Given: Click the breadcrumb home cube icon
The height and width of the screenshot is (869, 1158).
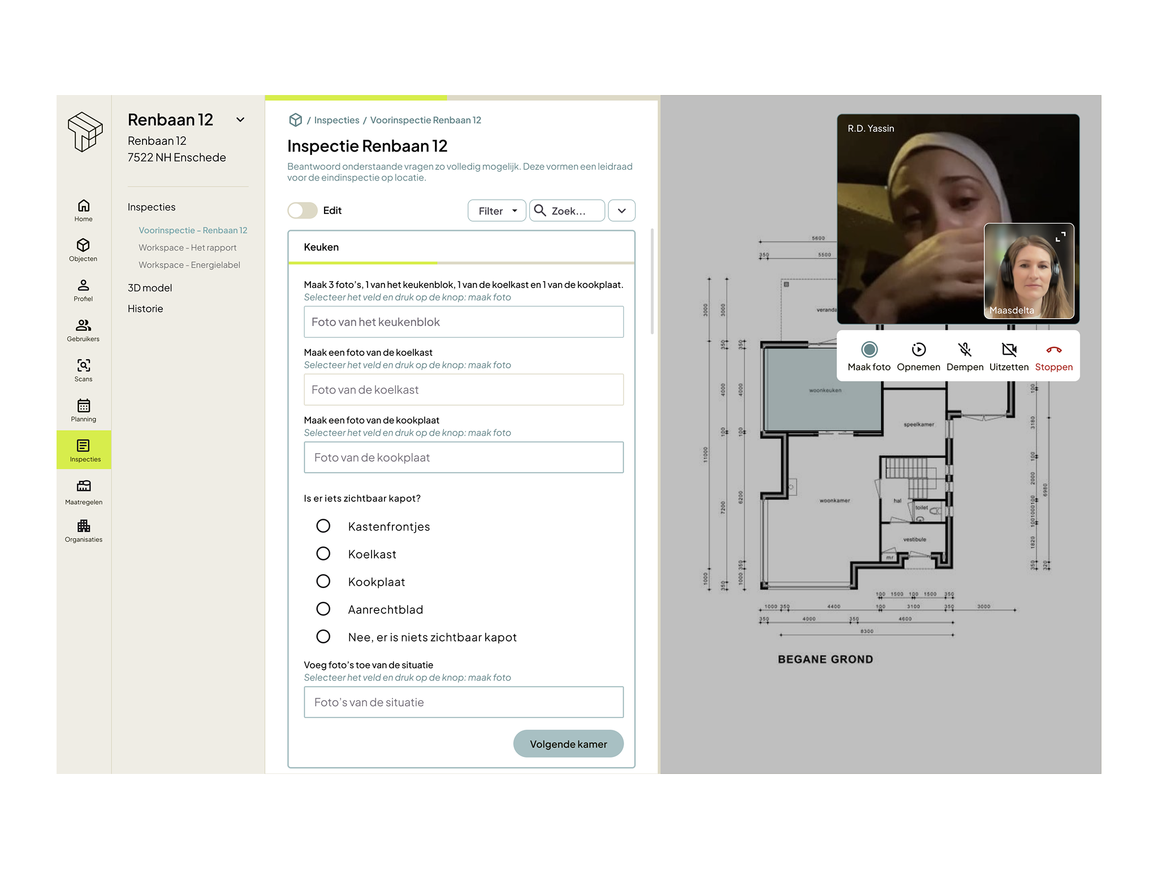Looking at the screenshot, I should [x=295, y=120].
